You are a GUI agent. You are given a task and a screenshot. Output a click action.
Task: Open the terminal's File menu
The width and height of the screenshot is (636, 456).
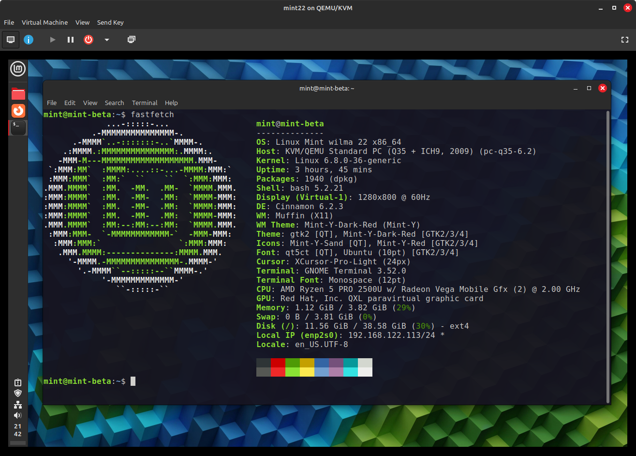tap(52, 103)
